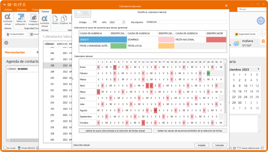The image size is (268, 152).
Task: Switch to the Fichero tab
Action: [45, 12]
